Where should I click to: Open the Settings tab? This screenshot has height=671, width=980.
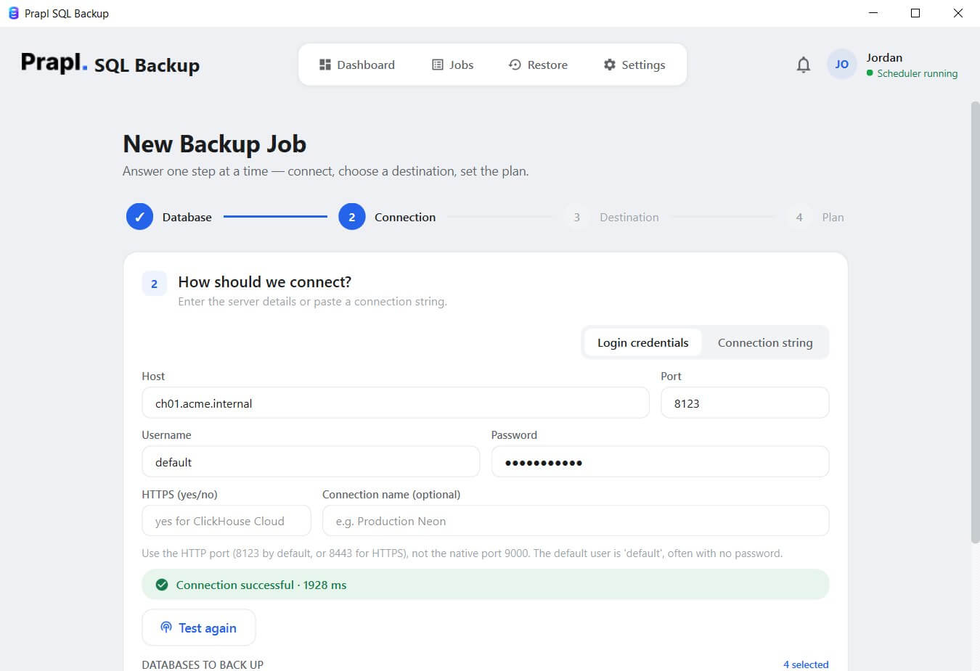pyautogui.click(x=634, y=65)
